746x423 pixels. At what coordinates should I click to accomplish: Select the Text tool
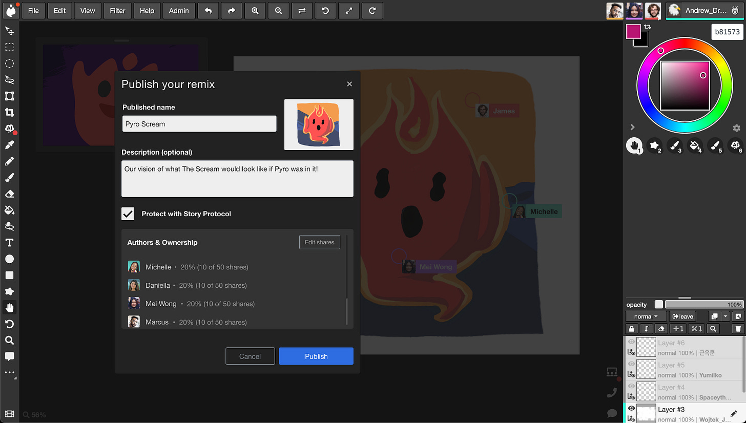[9, 243]
